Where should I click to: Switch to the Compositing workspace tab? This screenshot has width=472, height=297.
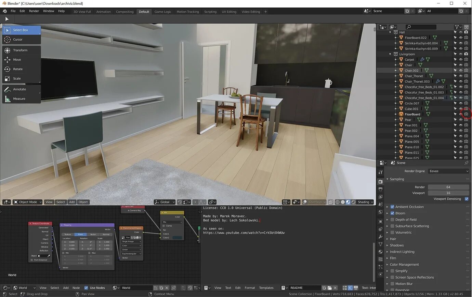click(124, 12)
